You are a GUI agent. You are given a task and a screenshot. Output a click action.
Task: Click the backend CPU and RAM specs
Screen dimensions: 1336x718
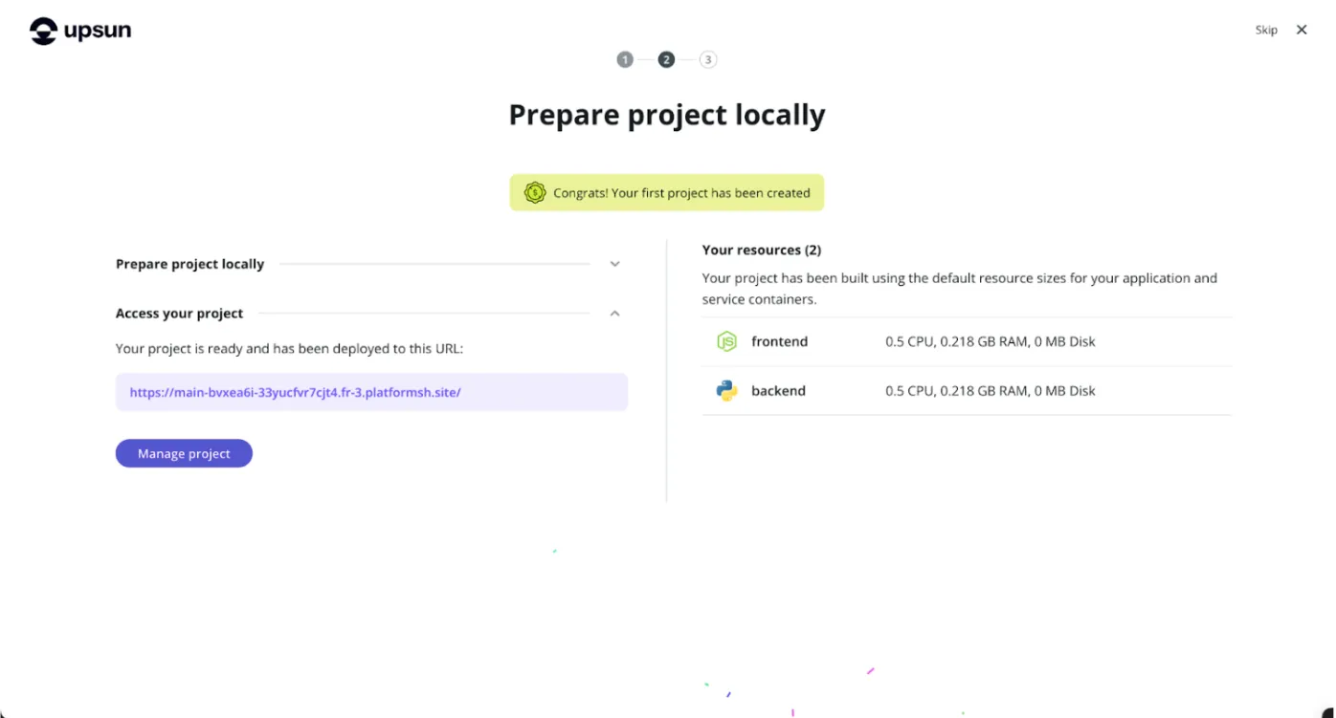(990, 390)
